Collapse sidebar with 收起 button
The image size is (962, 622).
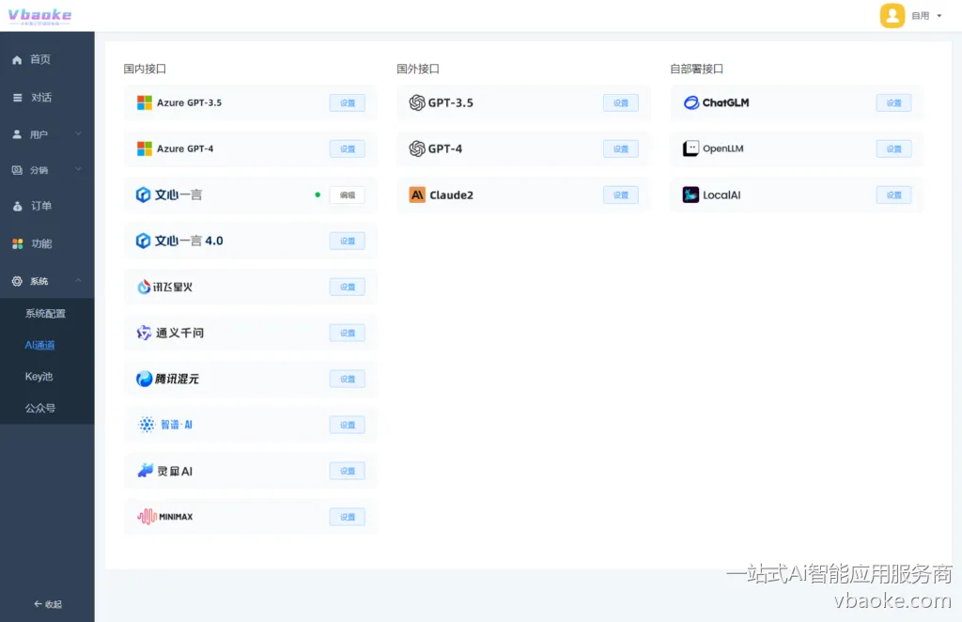point(48,604)
